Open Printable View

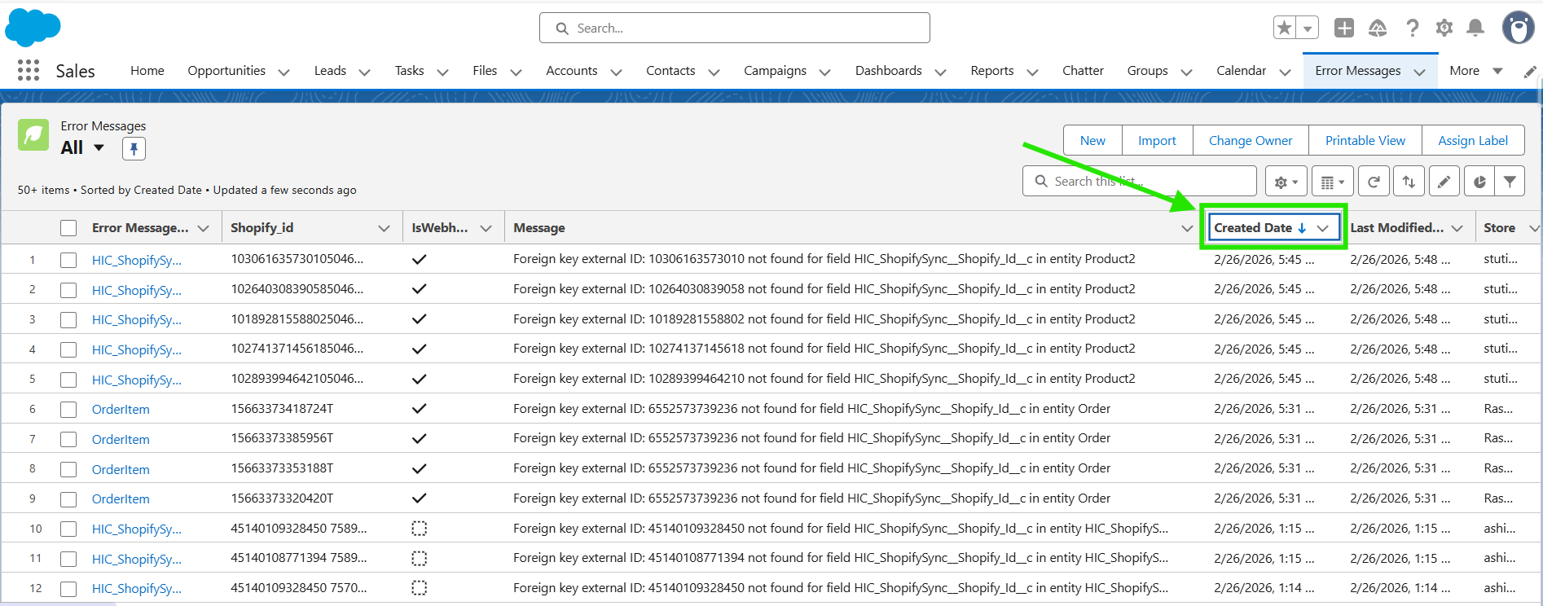click(1365, 140)
